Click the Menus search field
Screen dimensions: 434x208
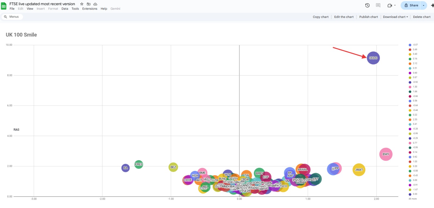pyautogui.click(x=12, y=17)
